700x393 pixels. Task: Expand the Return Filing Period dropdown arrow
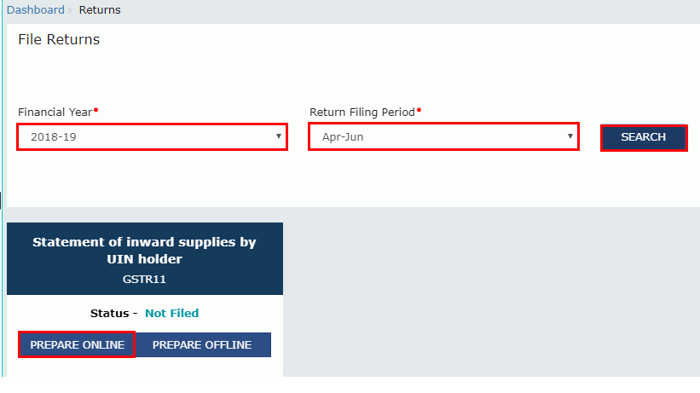[570, 136]
